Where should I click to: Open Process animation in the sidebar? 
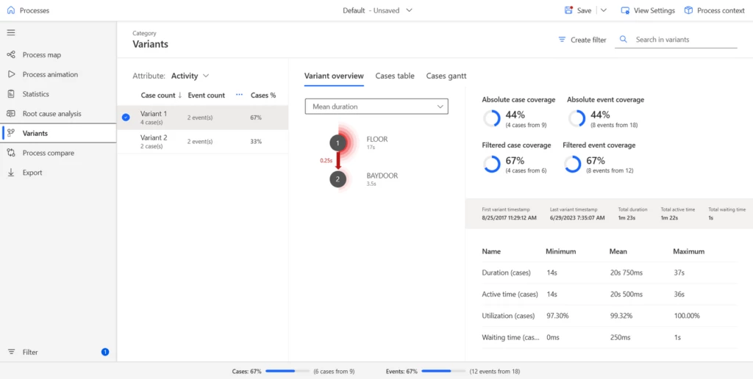click(x=49, y=75)
